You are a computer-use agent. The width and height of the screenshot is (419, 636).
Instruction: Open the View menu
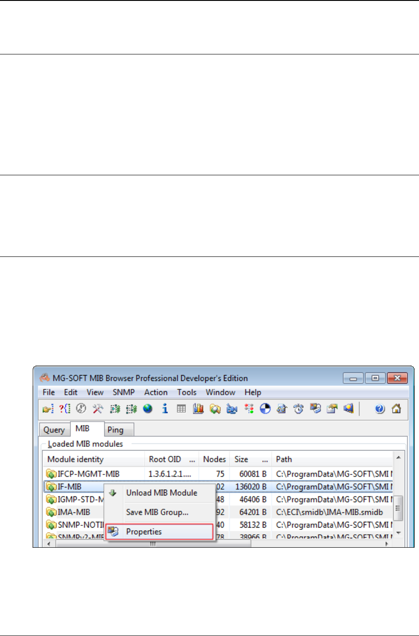[95, 392]
